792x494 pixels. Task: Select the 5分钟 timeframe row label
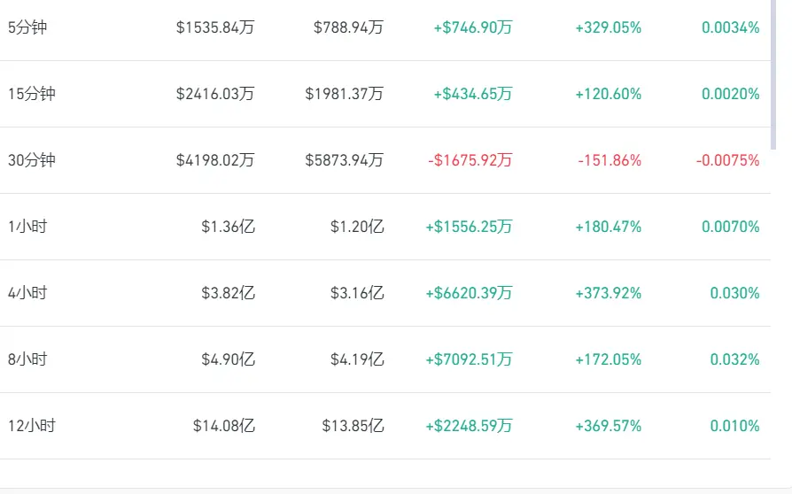27,27
